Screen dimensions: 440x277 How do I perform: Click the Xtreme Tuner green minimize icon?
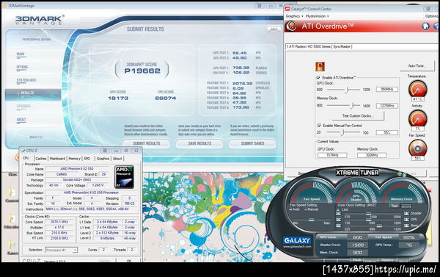(x=400, y=174)
